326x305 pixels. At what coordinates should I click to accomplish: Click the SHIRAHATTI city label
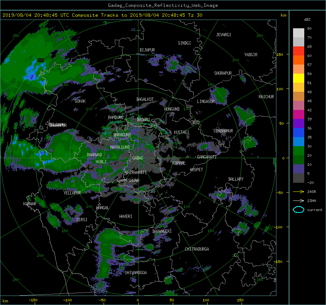tap(136, 173)
